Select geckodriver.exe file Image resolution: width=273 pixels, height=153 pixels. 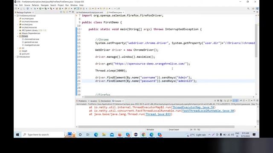coord(30,42)
